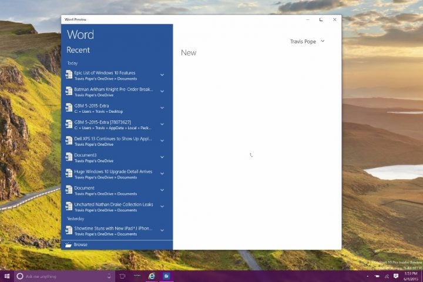Launch Internet Explorer from the taskbar

pyautogui.click(x=152, y=276)
